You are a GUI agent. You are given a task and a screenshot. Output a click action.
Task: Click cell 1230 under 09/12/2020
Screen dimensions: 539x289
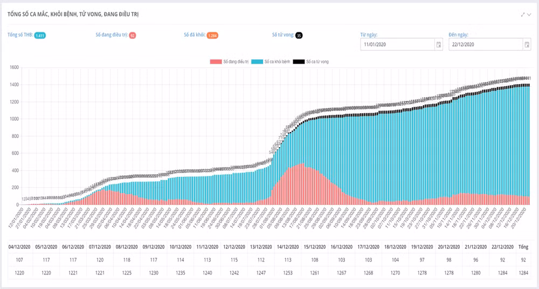[x=153, y=273]
